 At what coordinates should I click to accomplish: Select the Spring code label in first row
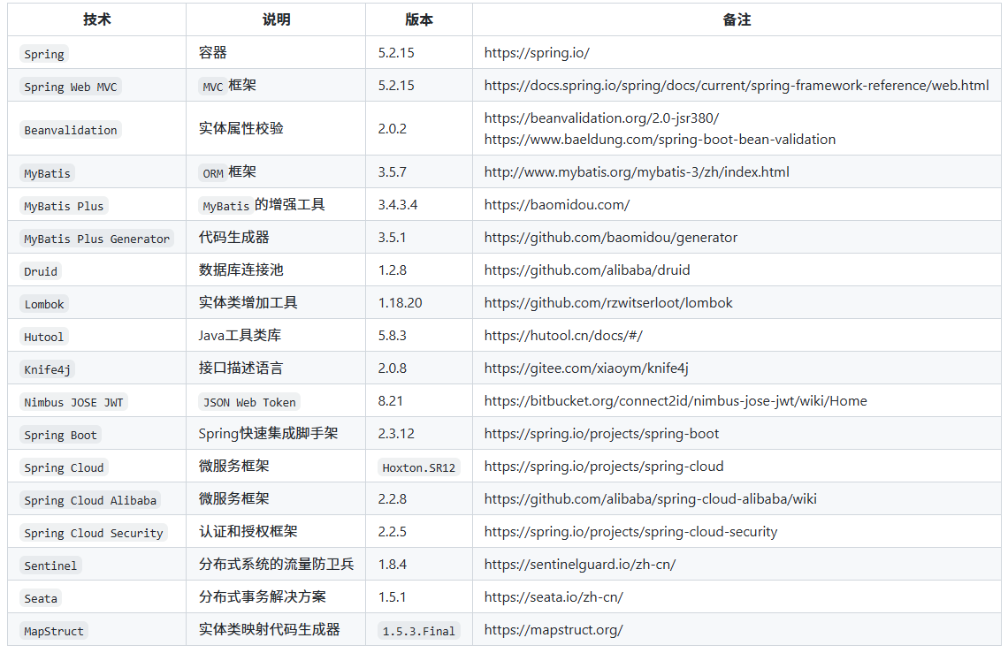click(44, 54)
